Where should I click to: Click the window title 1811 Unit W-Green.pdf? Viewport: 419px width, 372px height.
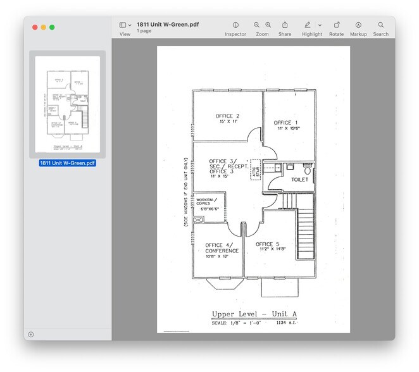pos(169,24)
